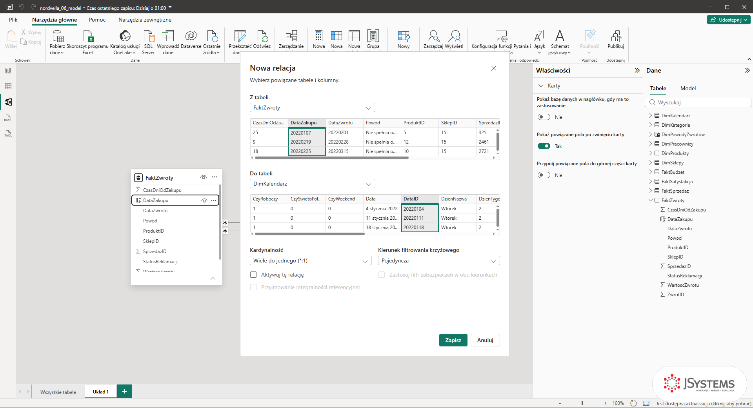Click Udostępnij button
753x408 pixels.
coord(729,20)
